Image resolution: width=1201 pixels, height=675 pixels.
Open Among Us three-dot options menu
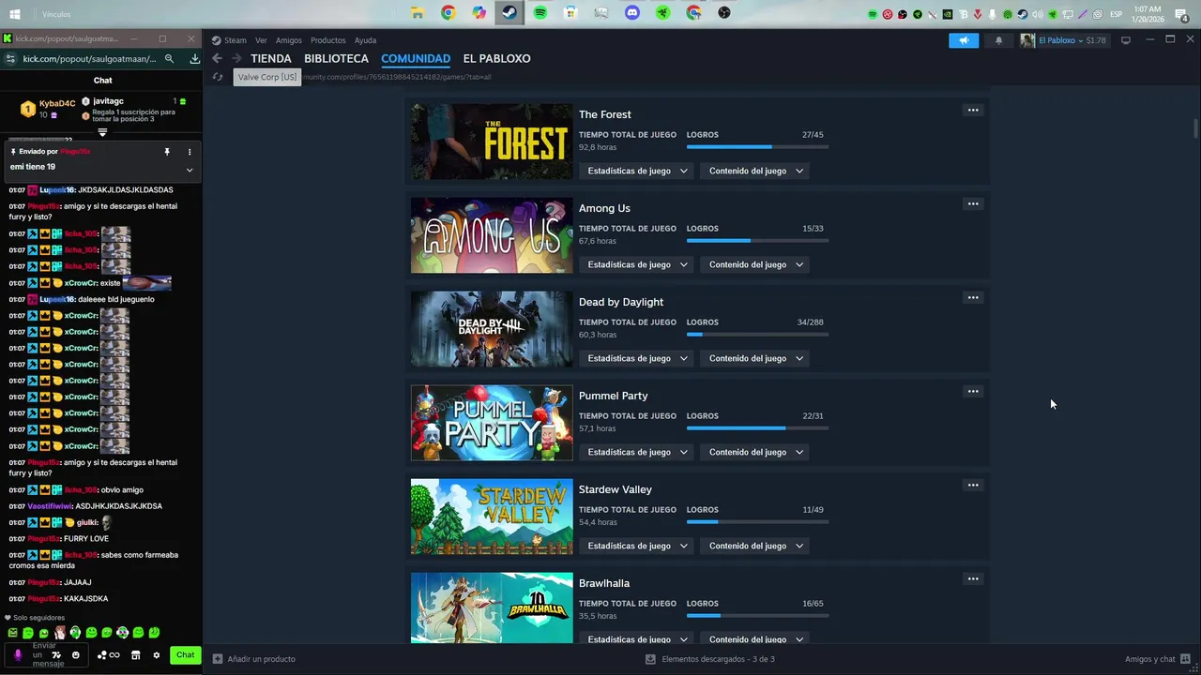973,203
